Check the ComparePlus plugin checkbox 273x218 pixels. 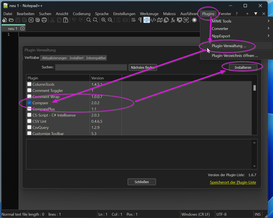[29, 109]
